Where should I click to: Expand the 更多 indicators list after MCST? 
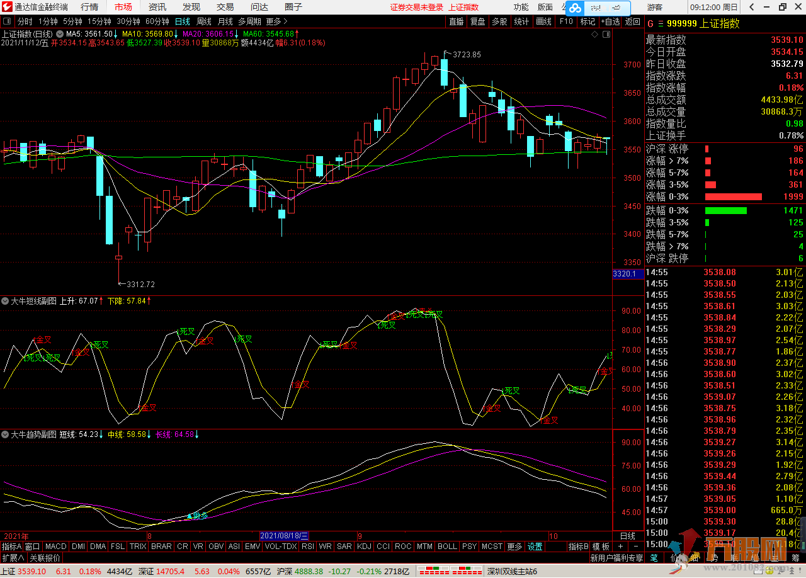click(x=514, y=547)
